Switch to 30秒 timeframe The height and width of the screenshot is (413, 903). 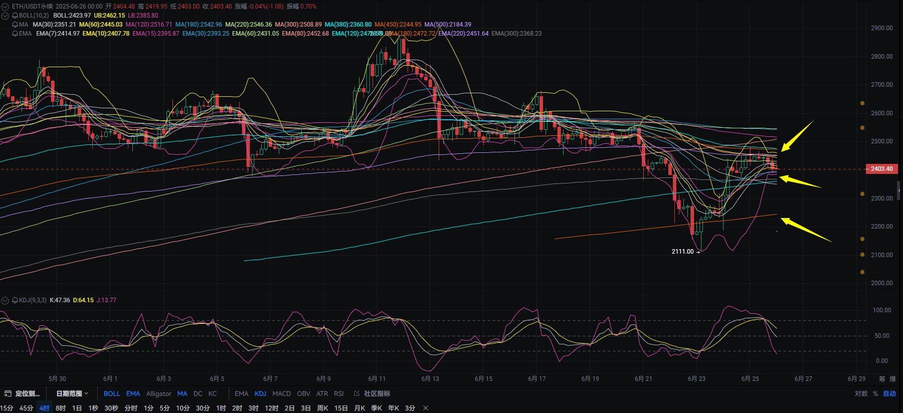click(x=111, y=408)
